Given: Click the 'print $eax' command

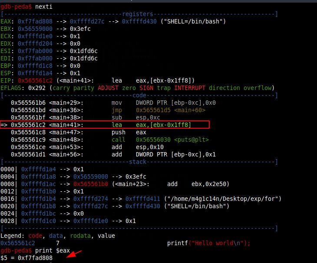Looking at the screenshot, I should [x=53, y=251].
